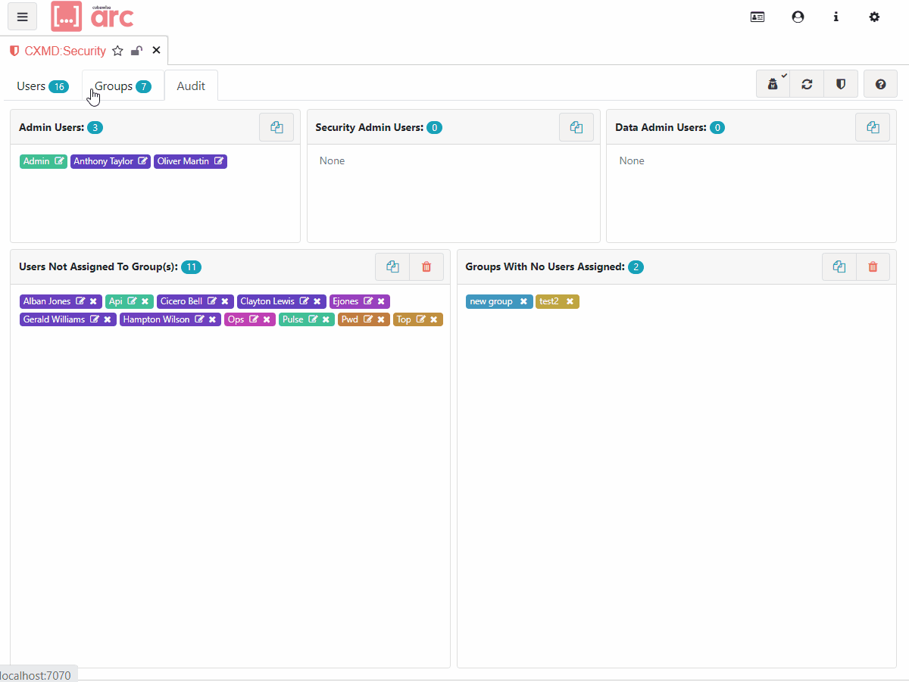Remove the Top user
Screen dimensions: 909x682
pos(433,319)
